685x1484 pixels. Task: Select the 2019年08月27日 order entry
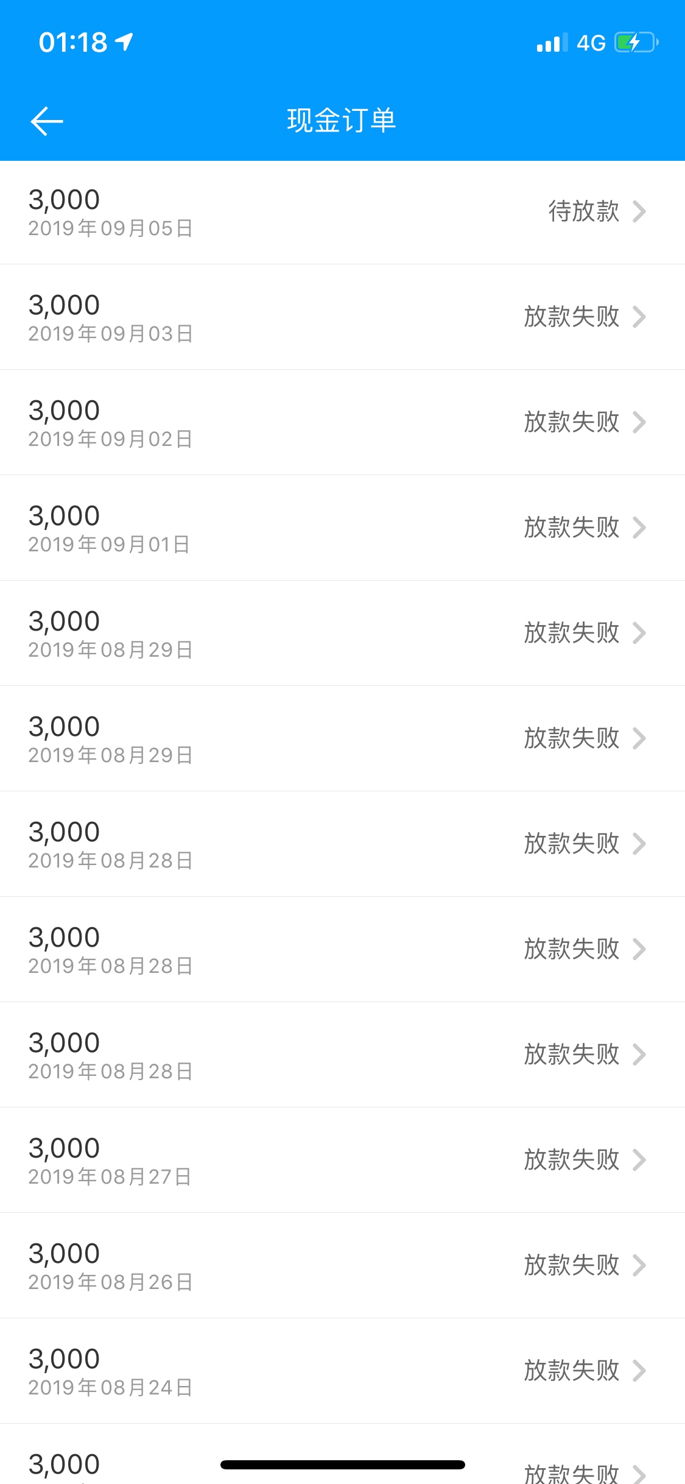[x=342, y=1160]
